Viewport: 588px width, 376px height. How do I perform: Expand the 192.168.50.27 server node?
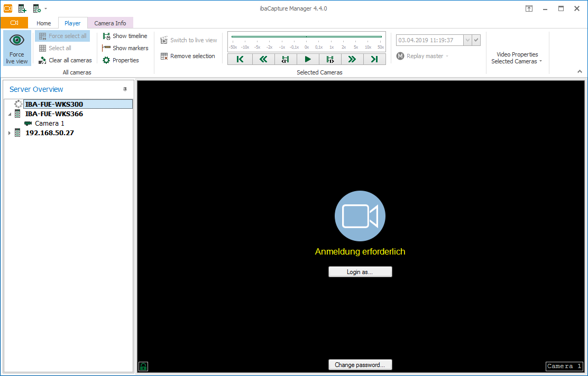click(10, 133)
